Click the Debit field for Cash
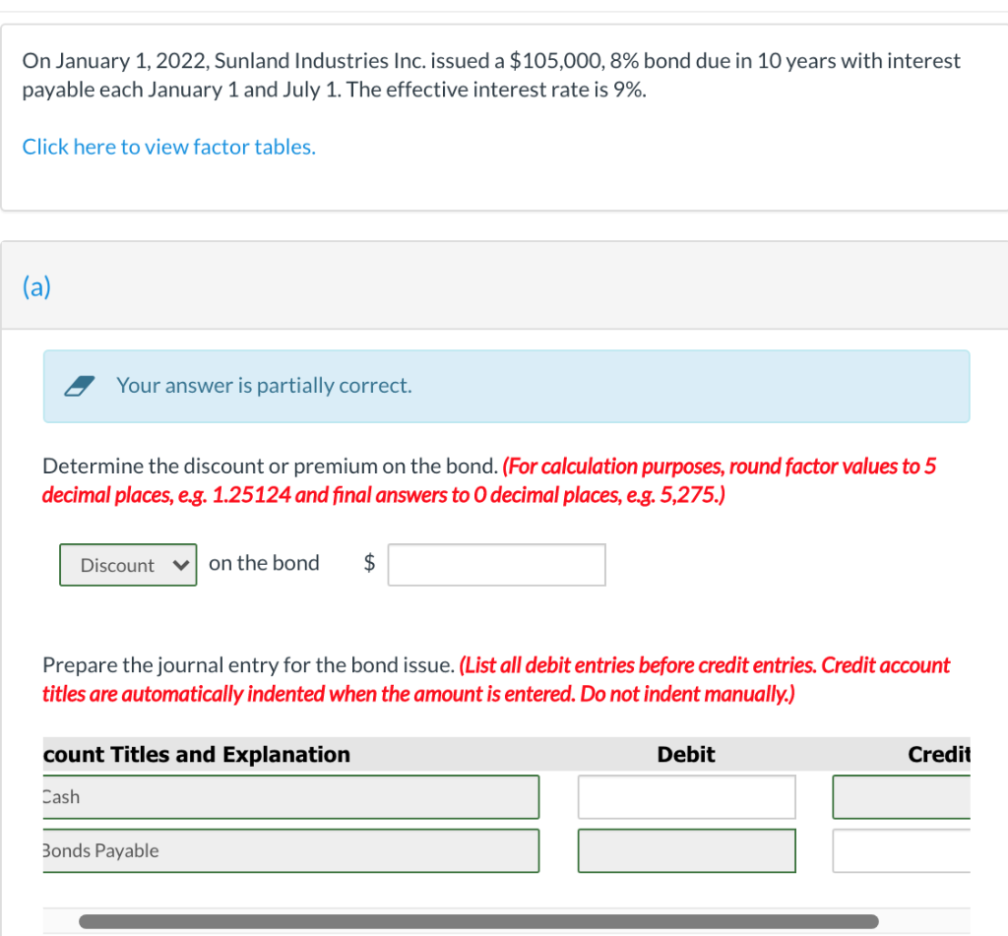The width and height of the screenshot is (1008, 936). click(686, 797)
